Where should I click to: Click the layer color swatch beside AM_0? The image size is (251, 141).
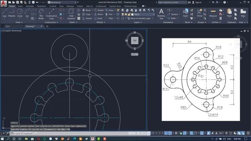click(x=132, y=14)
